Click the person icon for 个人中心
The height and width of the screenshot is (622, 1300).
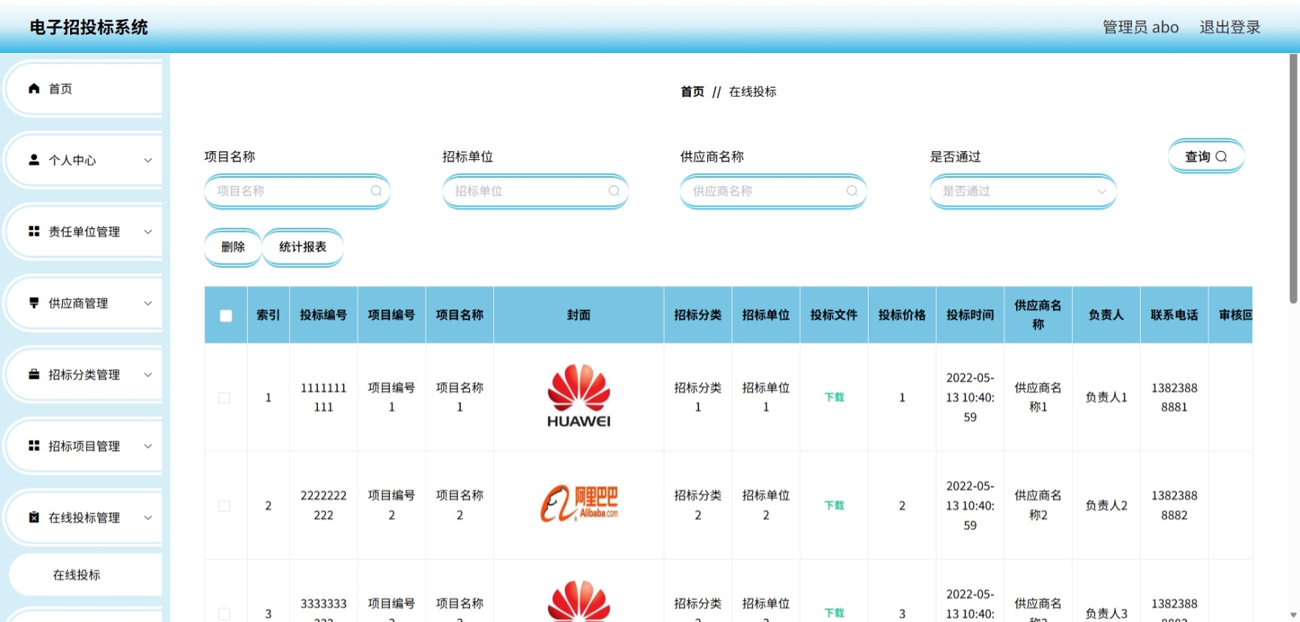click(x=34, y=160)
